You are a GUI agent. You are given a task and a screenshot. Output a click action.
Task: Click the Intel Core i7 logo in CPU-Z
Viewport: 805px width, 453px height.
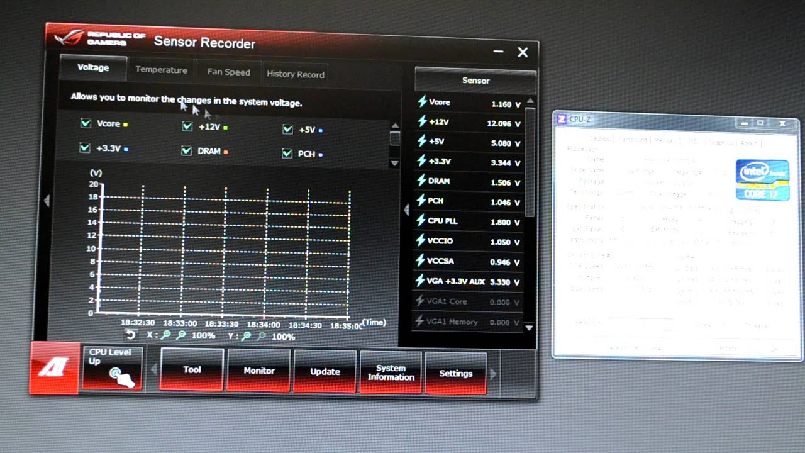click(x=762, y=180)
